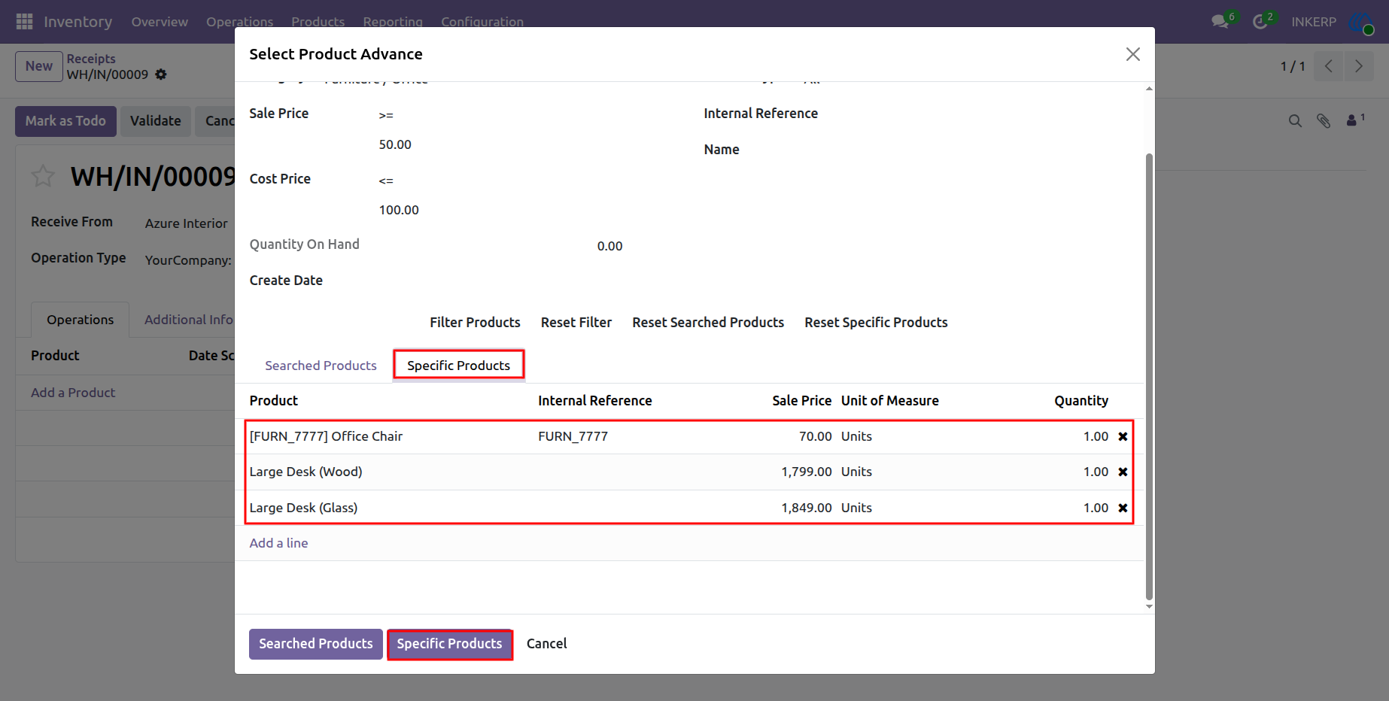
Task: Open the activities clock icon
Action: [1260, 22]
